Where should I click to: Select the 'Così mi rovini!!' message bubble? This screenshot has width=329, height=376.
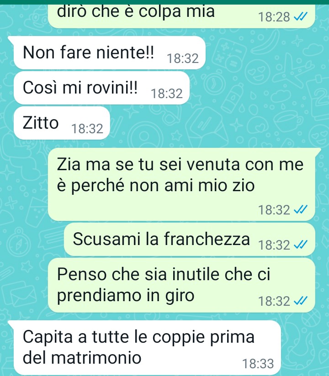101,88
